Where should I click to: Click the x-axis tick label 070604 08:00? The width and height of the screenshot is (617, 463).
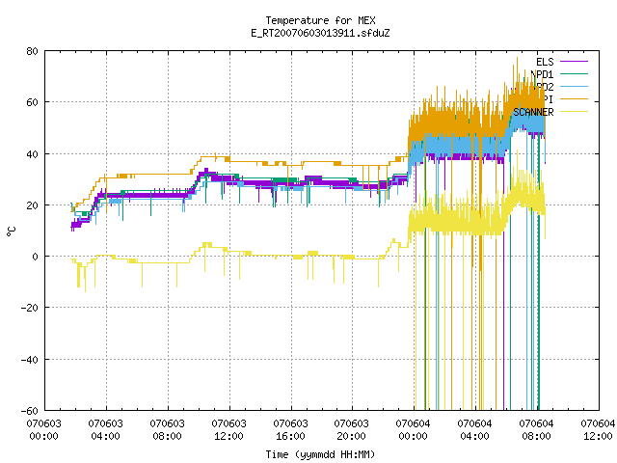[x=537, y=430]
